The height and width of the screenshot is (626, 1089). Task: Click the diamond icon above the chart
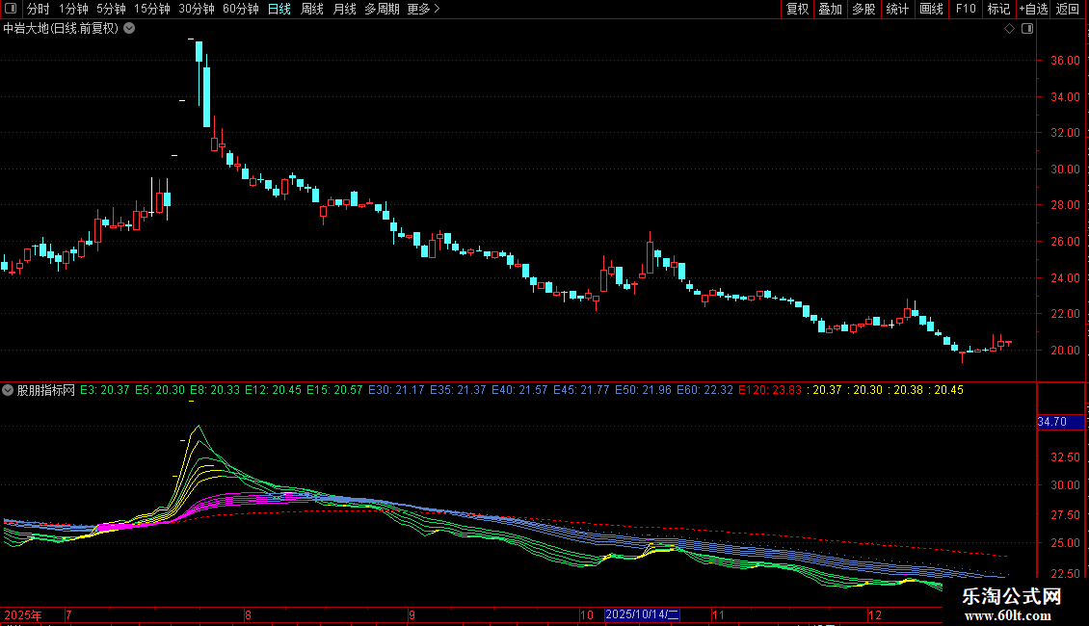(x=1010, y=29)
